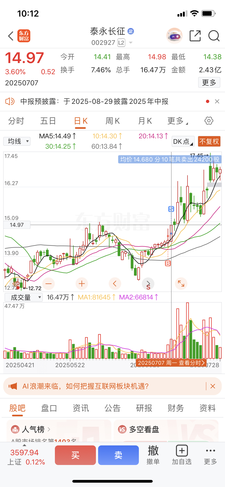The height and width of the screenshot is (487, 225).
Task: Tap the 人气榜 chart icon
Action: click(x=15, y=429)
